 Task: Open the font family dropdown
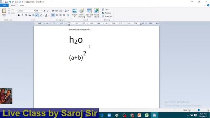34,11
